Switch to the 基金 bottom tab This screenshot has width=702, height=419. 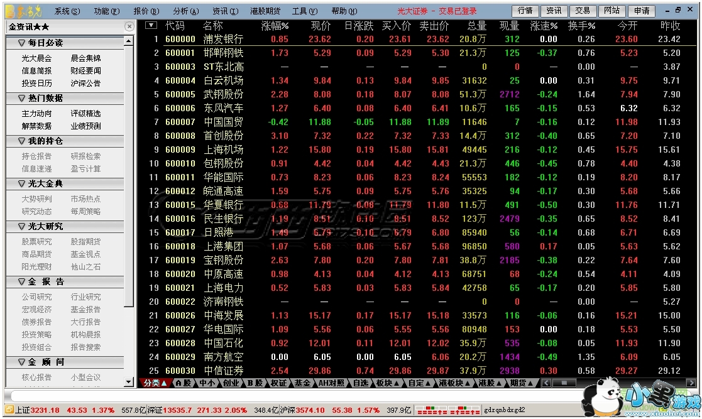tap(302, 383)
